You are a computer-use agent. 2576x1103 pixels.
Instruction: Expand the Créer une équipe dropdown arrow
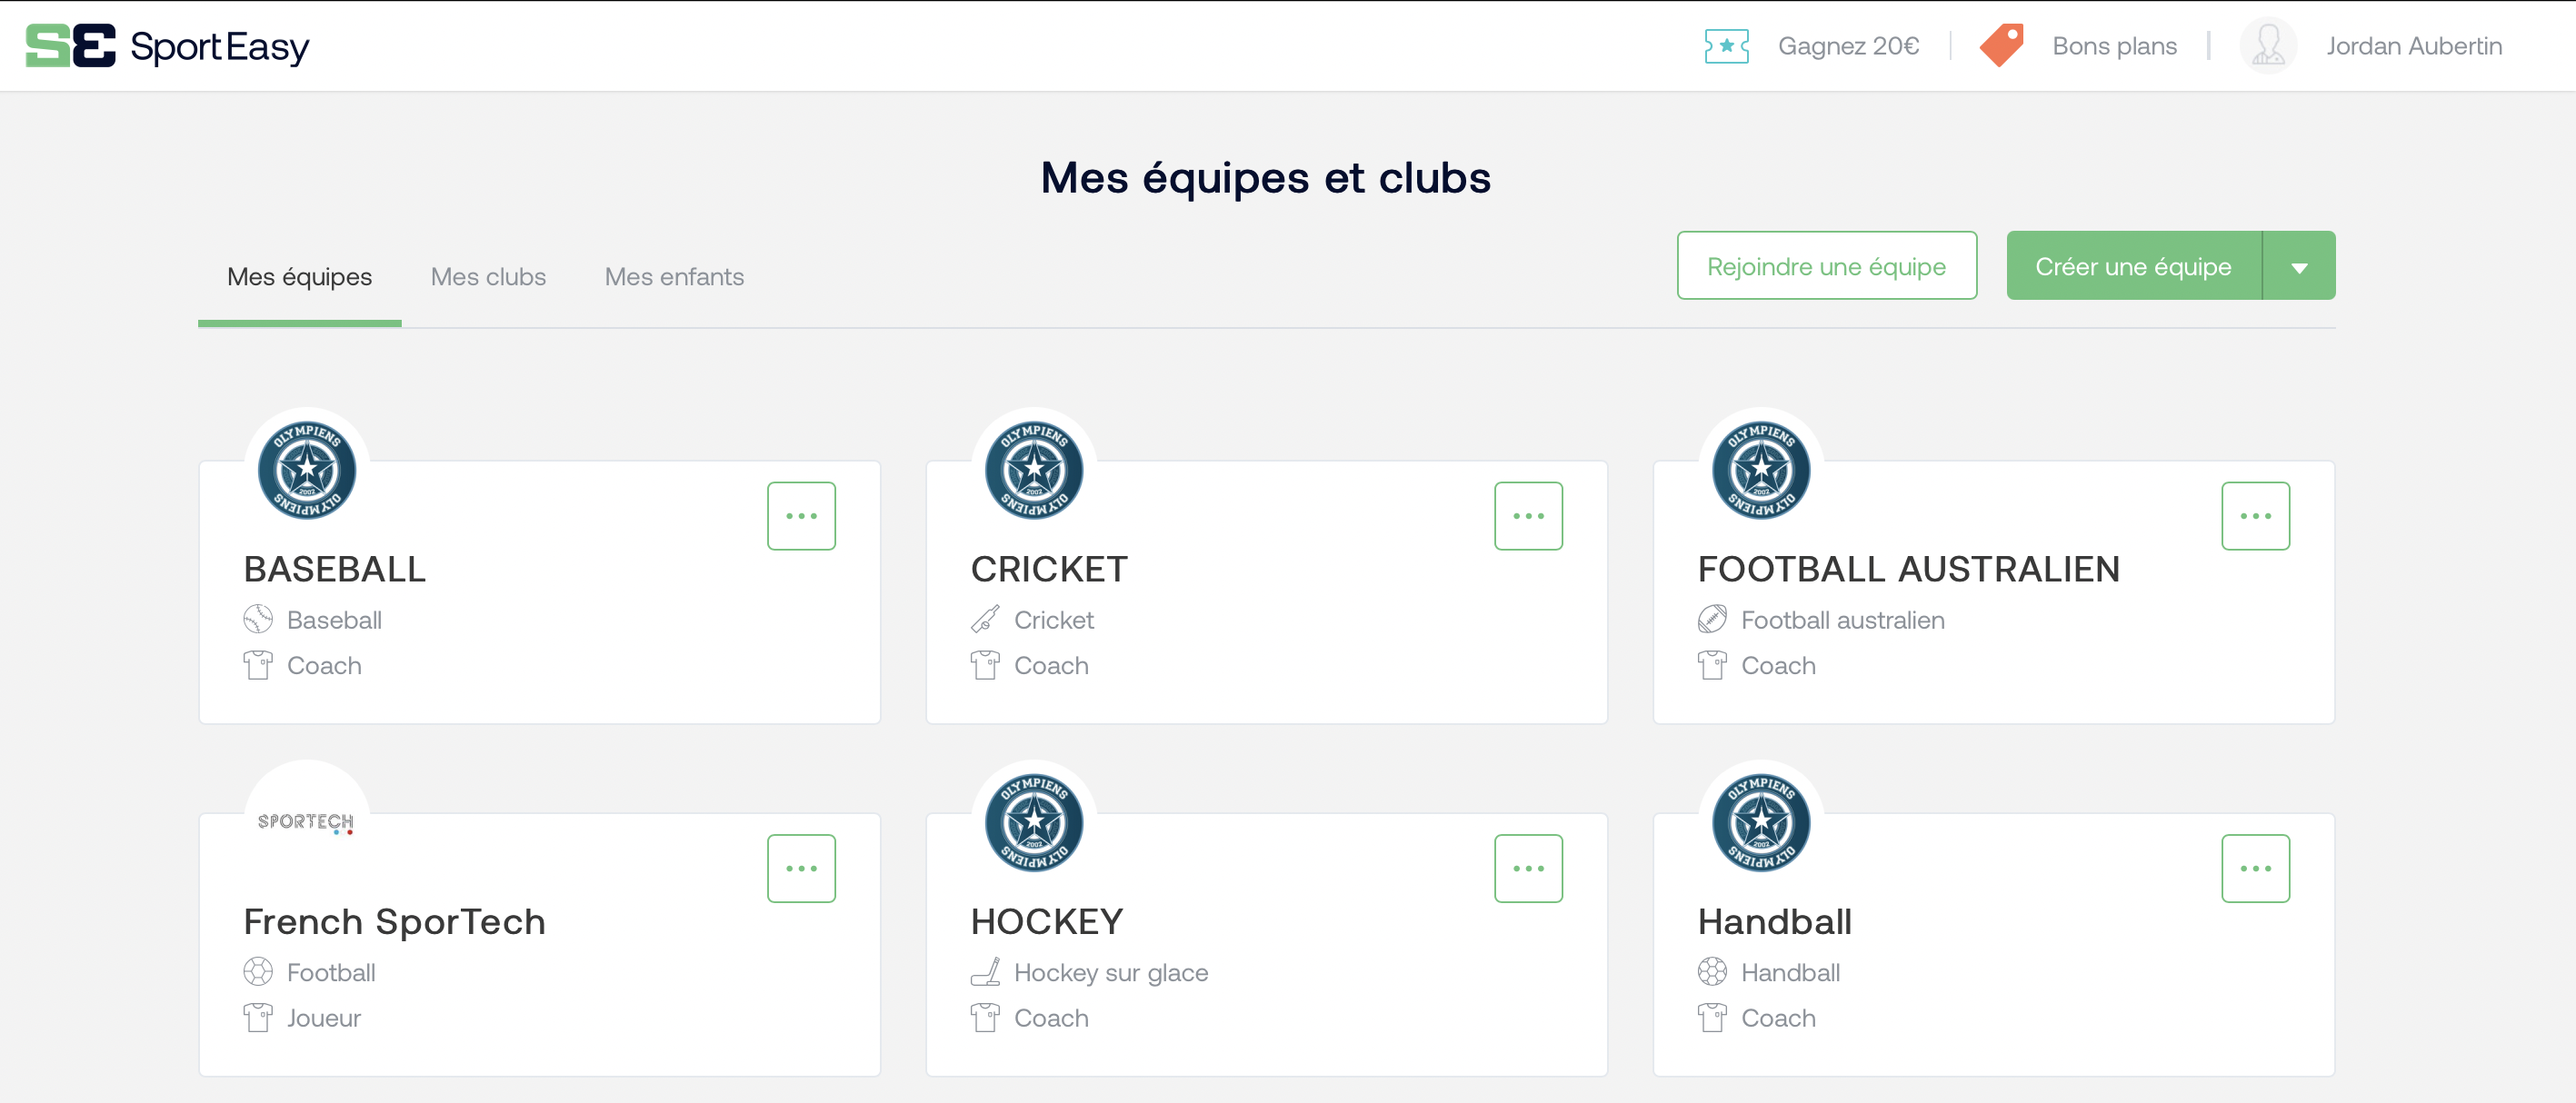tap(2299, 266)
